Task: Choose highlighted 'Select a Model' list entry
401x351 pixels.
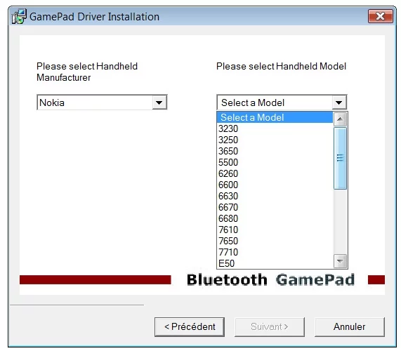Action: [275, 117]
